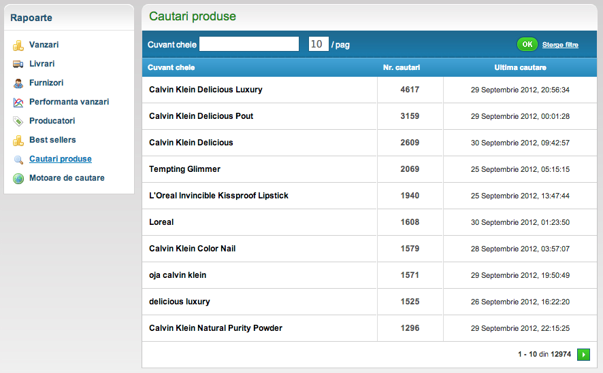Open the Livrari report
Viewport: 603px width, 373px height.
(x=42, y=64)
